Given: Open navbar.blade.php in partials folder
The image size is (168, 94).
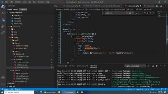Looking at the screenshot, I should pyautogui.click(x=22, y=76).
